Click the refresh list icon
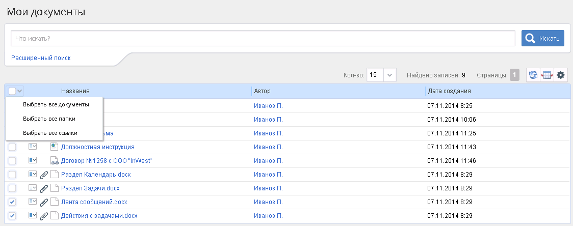This screenshot has height=226, width=573. coord(533,75)
